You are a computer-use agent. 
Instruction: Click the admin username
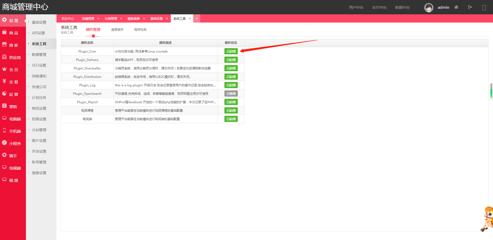(443, 7)
